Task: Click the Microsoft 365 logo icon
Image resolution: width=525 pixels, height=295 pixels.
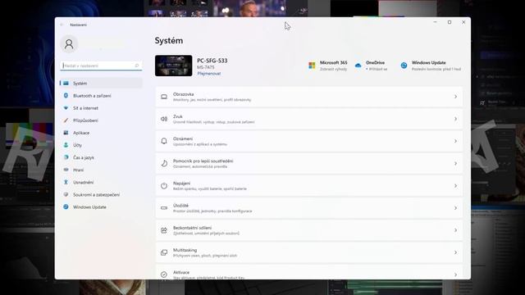Action: [x=312, y=66]
